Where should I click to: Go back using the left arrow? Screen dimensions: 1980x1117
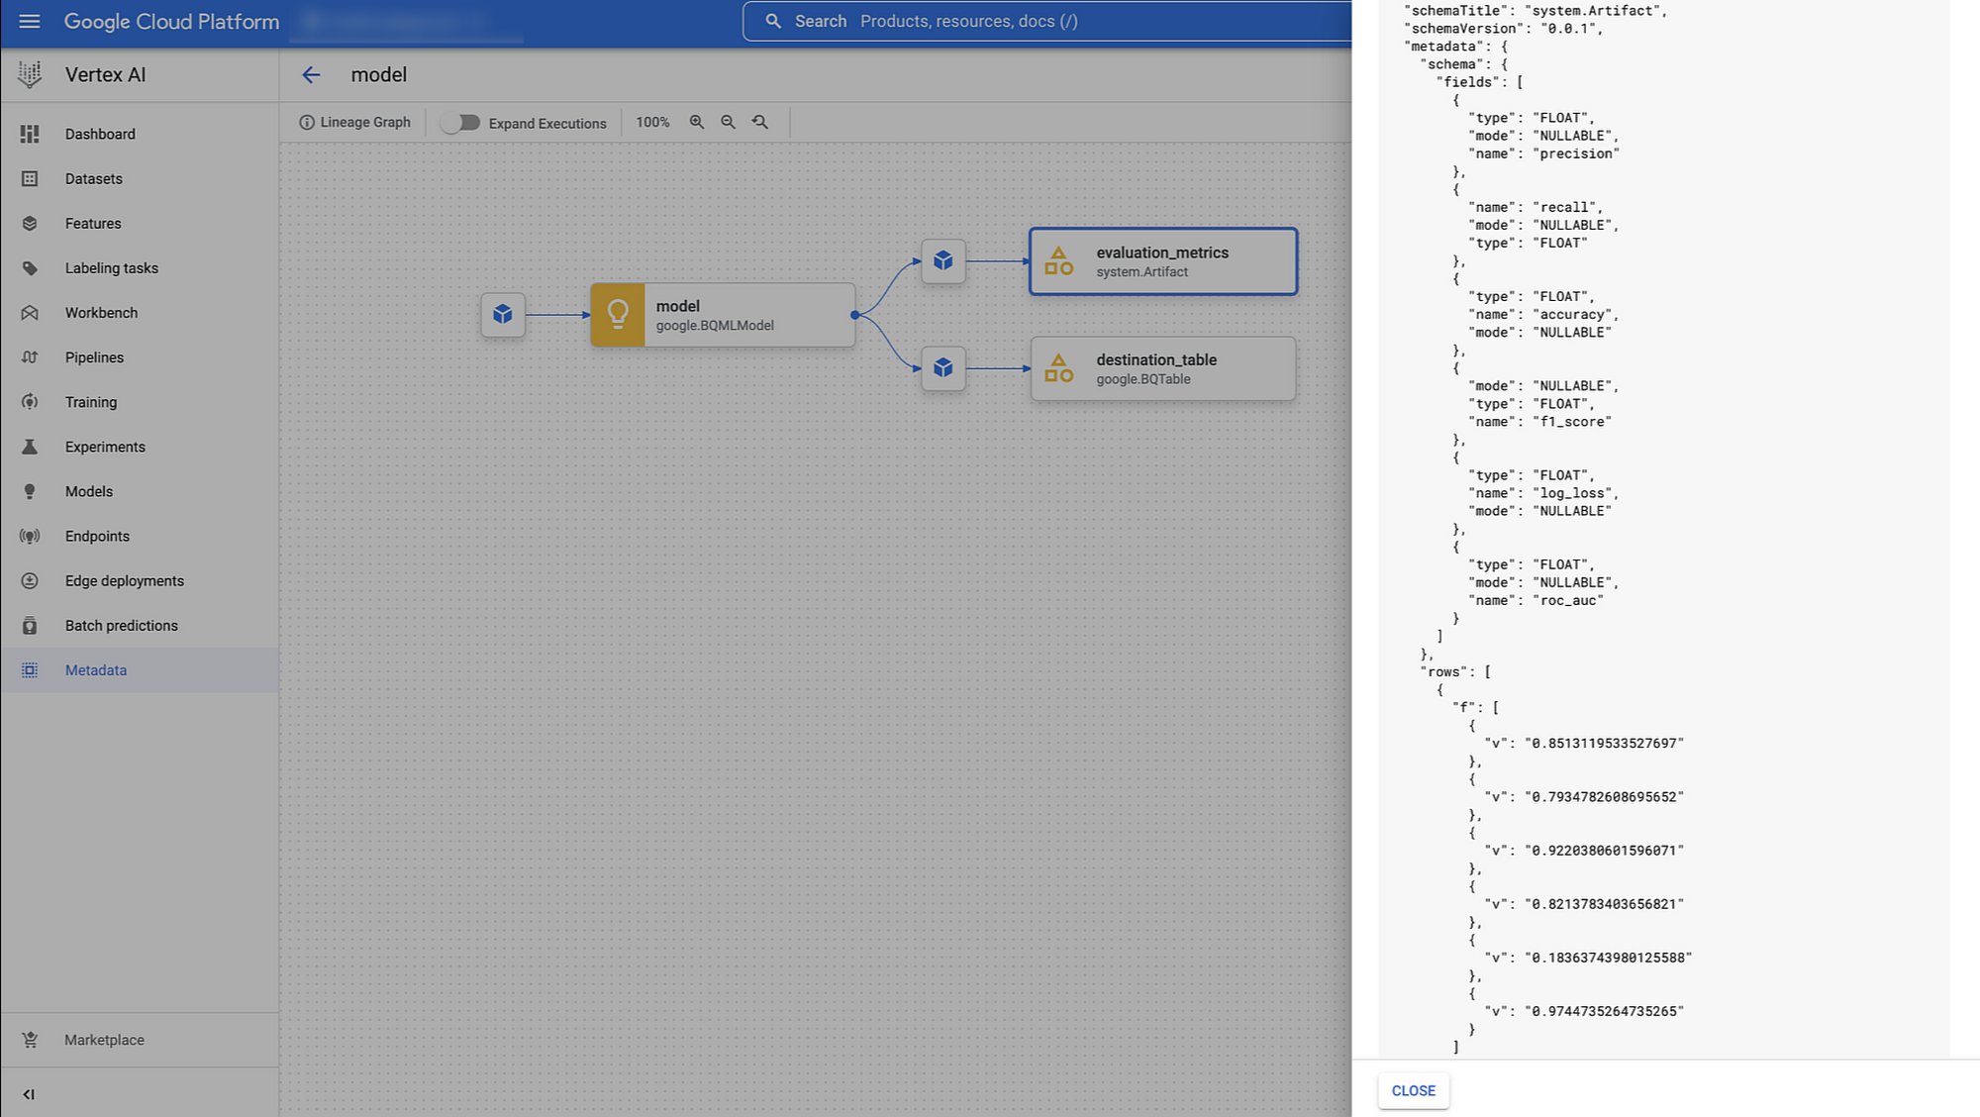point(311,74)
